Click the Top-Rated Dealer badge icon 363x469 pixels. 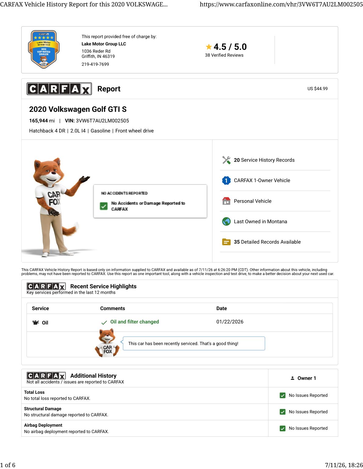pos(44,49)
